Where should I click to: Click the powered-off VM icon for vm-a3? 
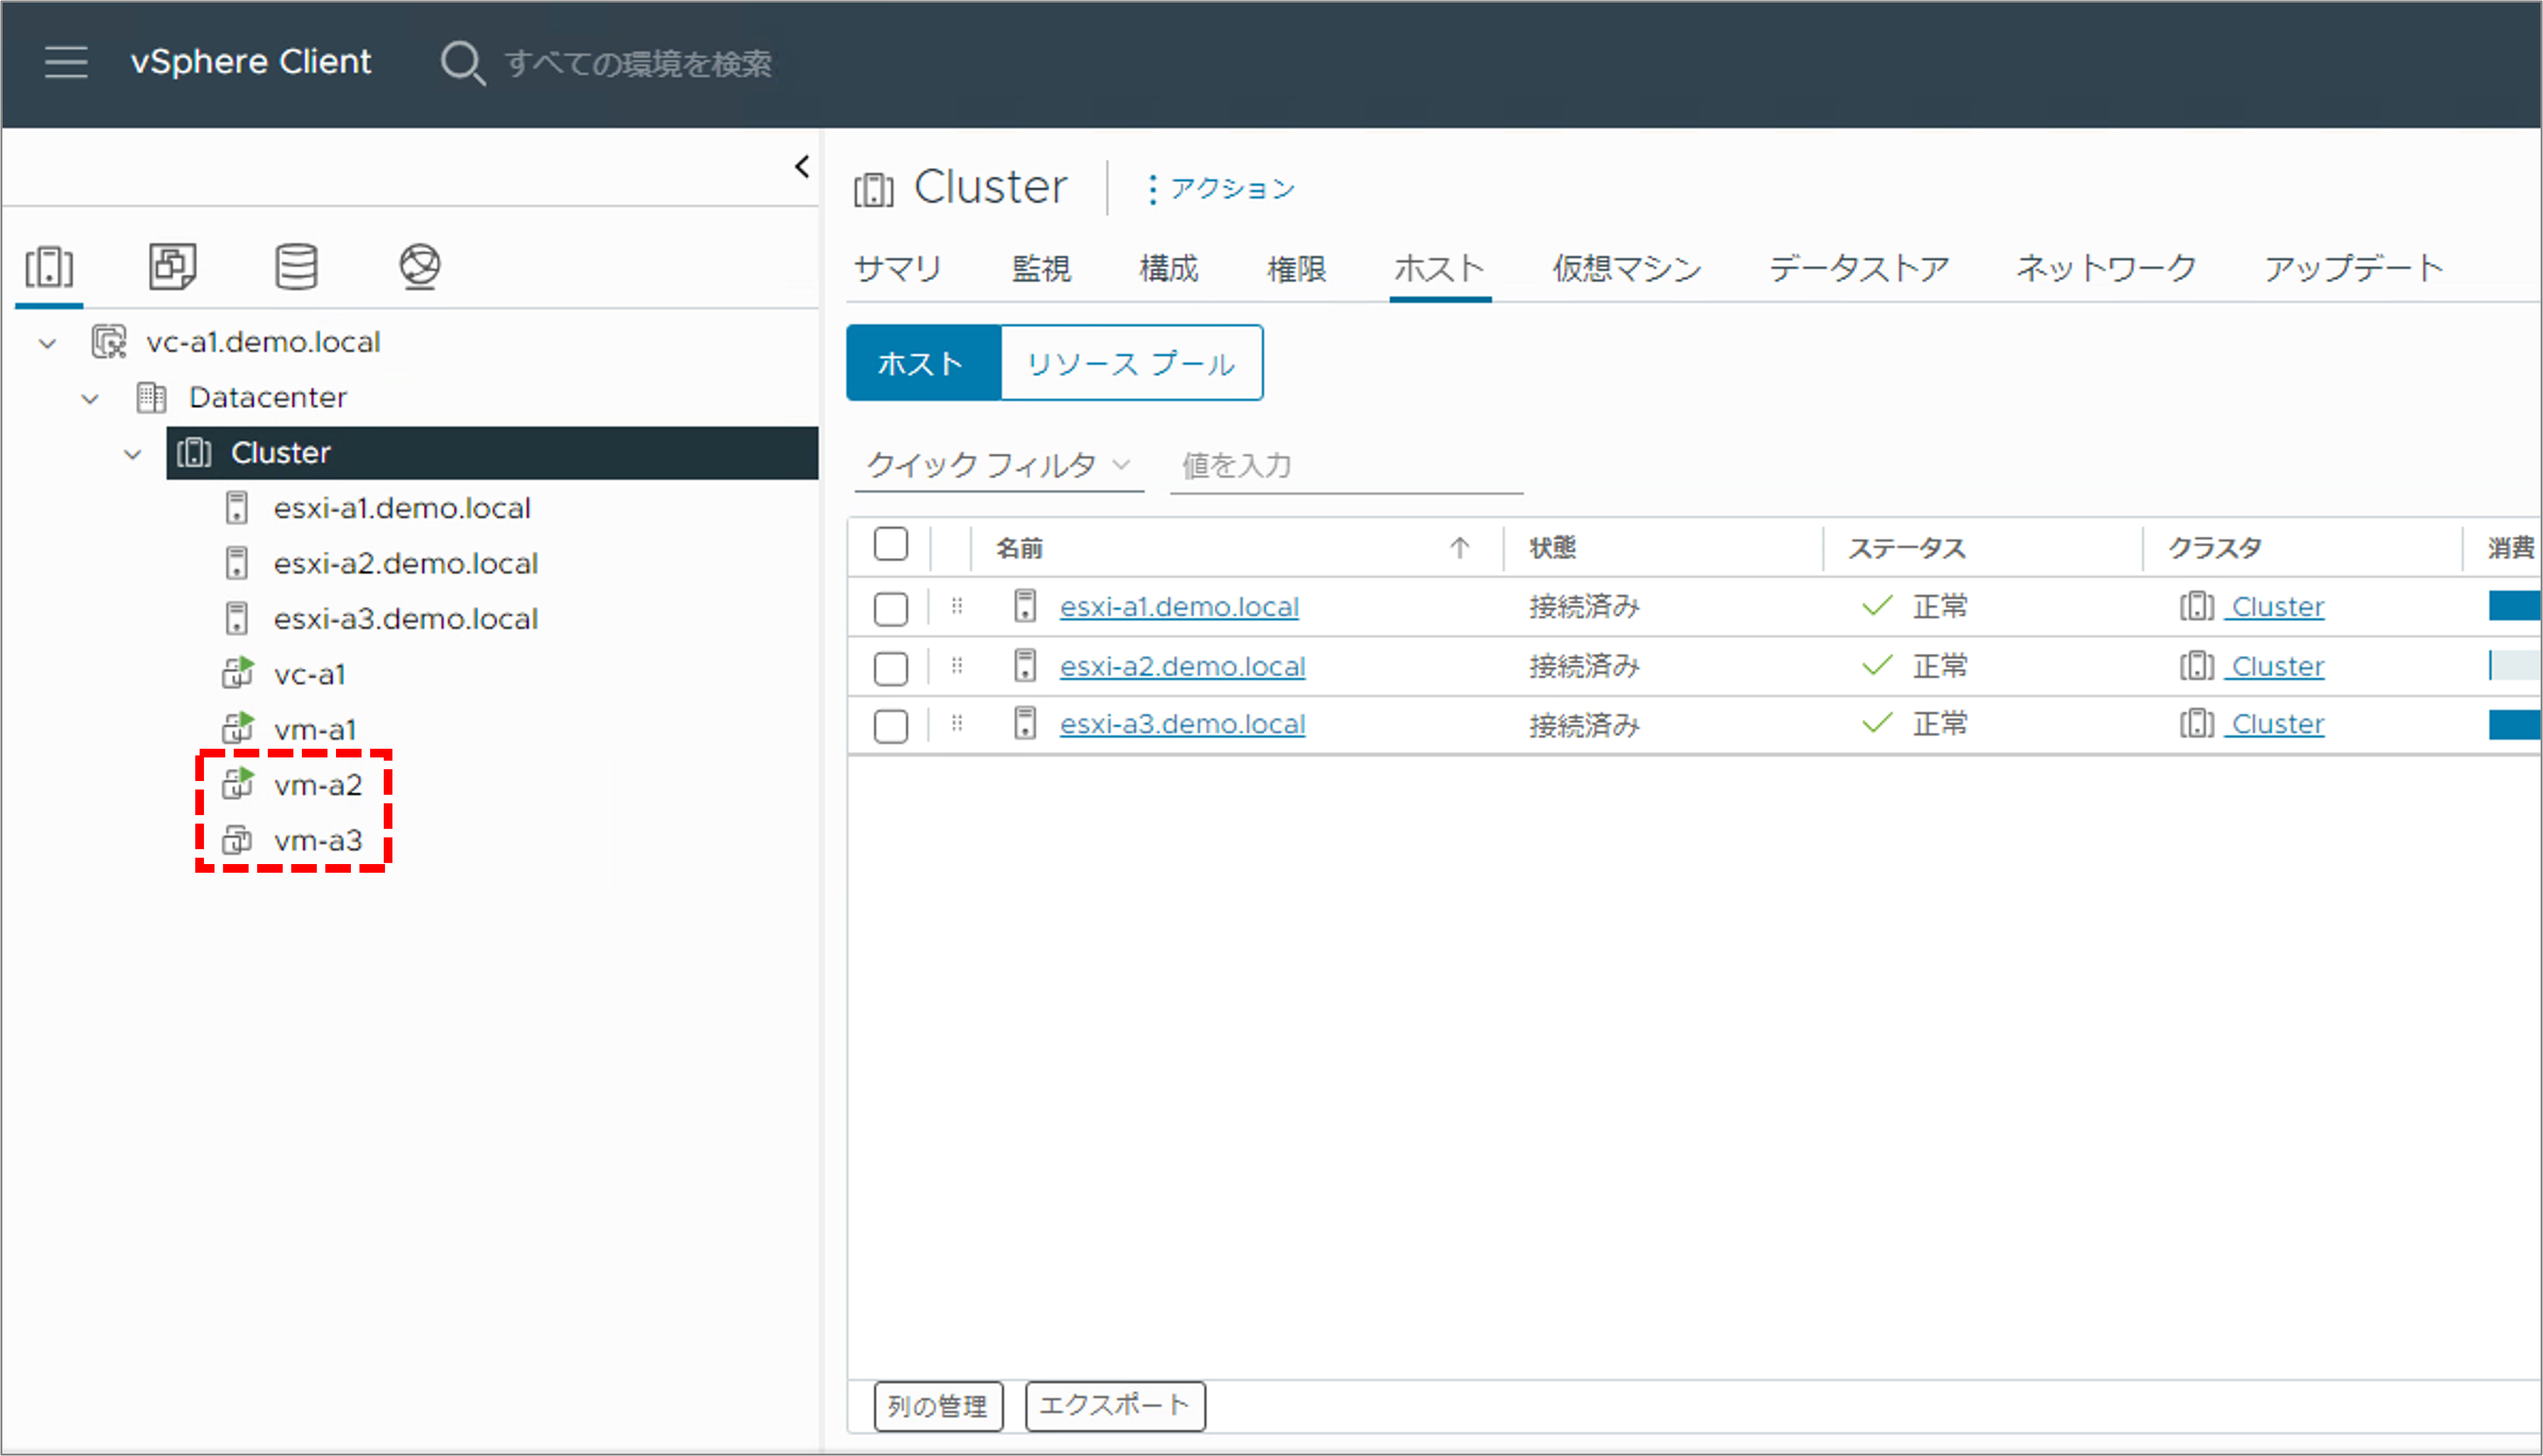pos(237,840)
